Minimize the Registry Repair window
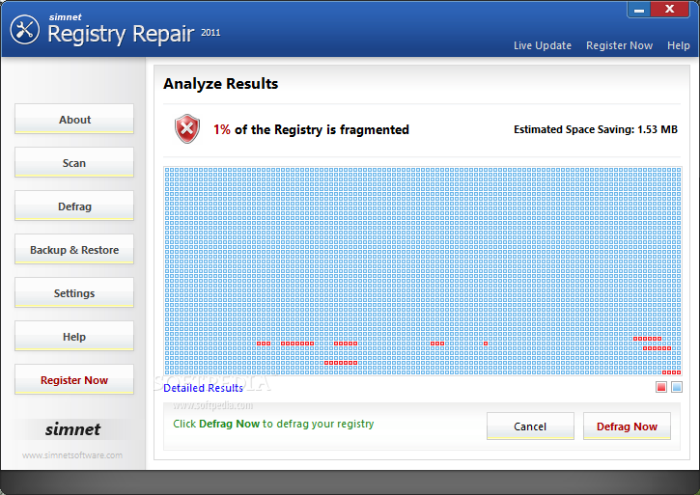 [639, 10]
